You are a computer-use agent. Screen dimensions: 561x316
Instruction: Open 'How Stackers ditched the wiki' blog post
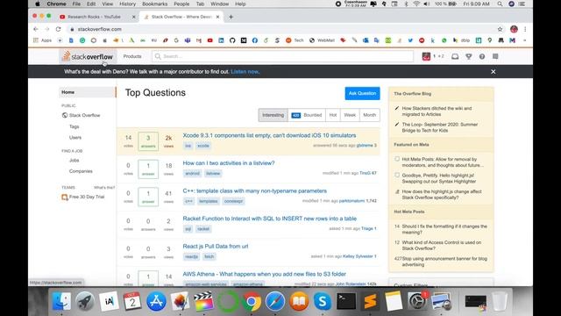(437, 111)
